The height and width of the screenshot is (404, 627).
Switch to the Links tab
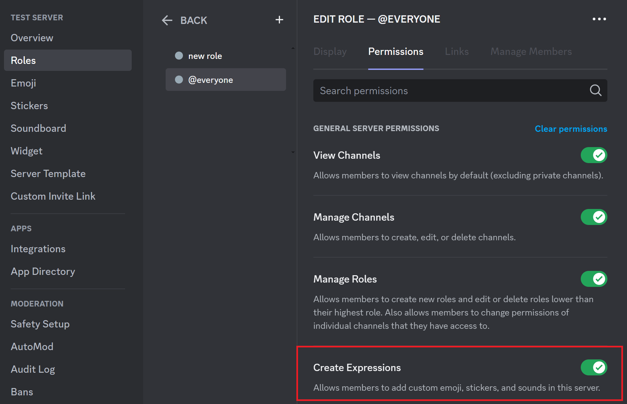[x=456, y=51]
